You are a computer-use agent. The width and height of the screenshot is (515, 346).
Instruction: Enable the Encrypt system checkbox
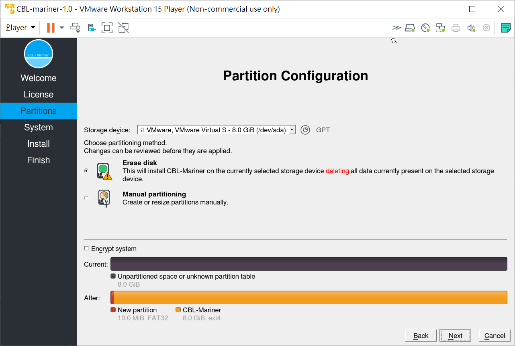click(x=86, y=249)
